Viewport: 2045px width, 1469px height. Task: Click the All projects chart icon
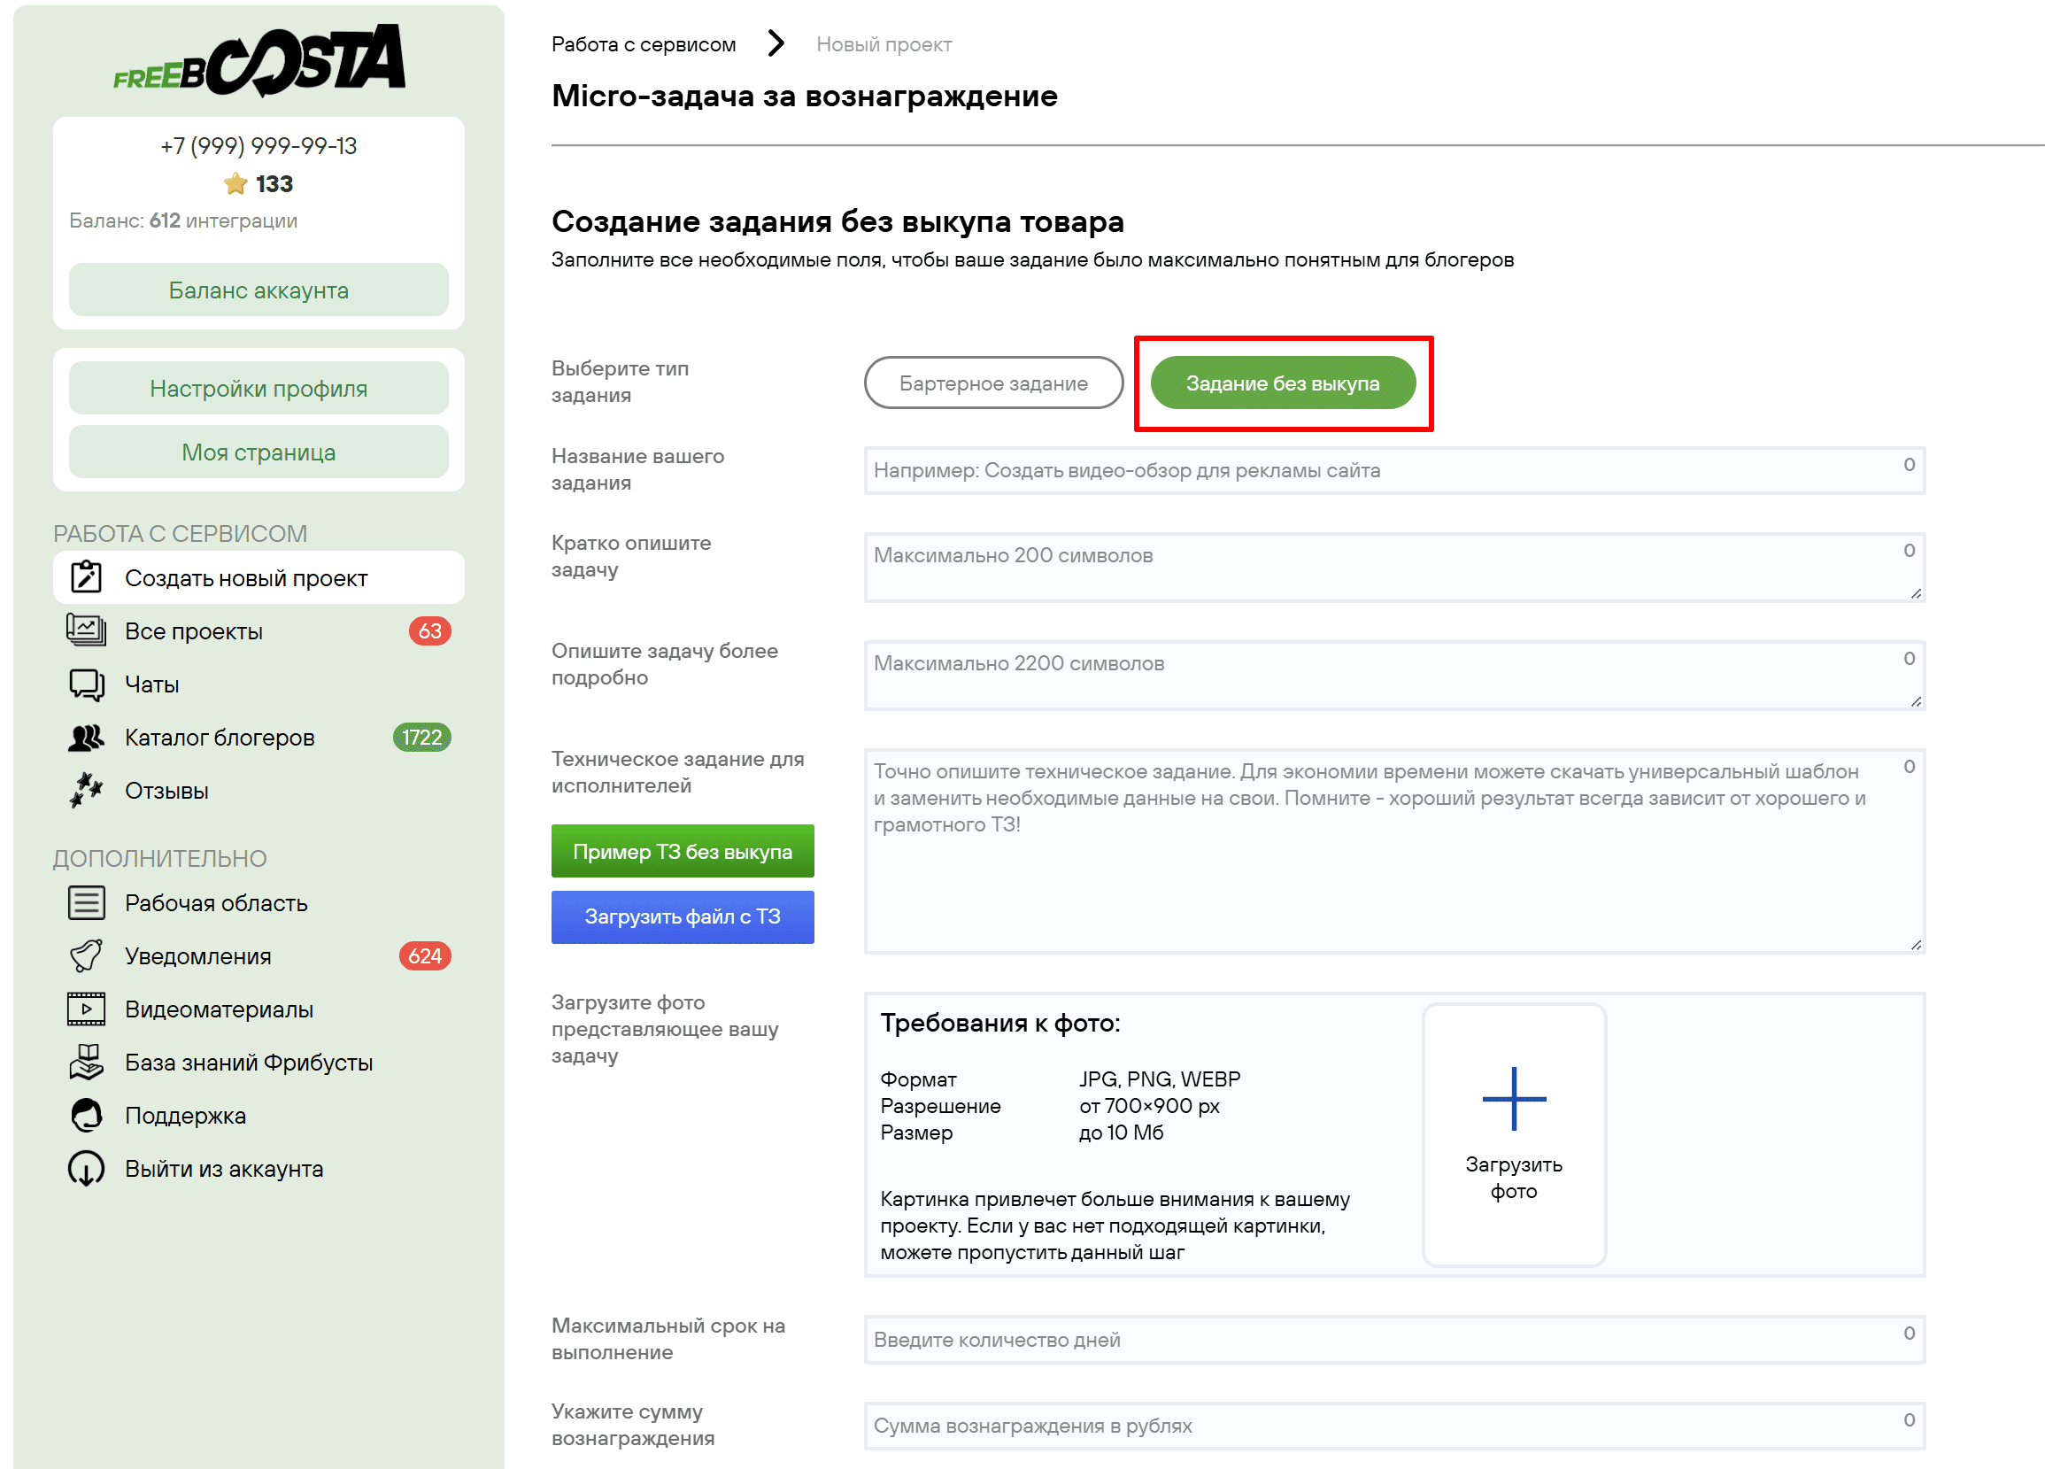87,630
